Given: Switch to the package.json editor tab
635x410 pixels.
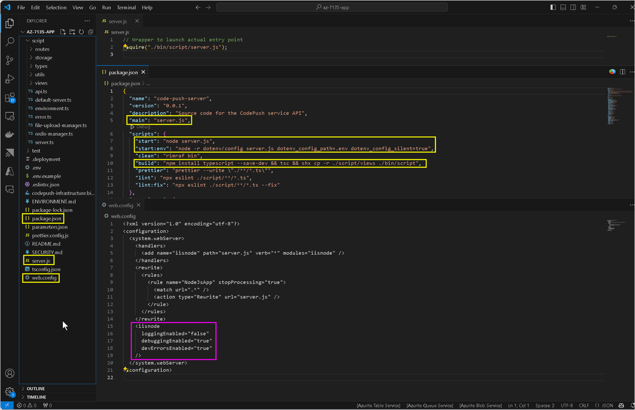Looking at the screenshot, I should [123, 72].
